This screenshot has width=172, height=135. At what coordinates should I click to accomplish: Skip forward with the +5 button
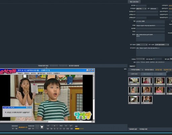tap(64, 129)
